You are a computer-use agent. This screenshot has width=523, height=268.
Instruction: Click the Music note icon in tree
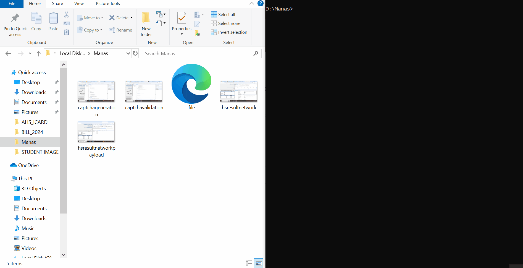pos(17,228)
